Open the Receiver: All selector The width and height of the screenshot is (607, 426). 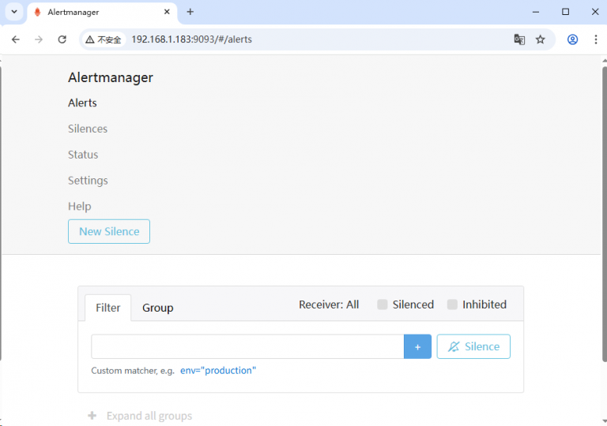329,305
